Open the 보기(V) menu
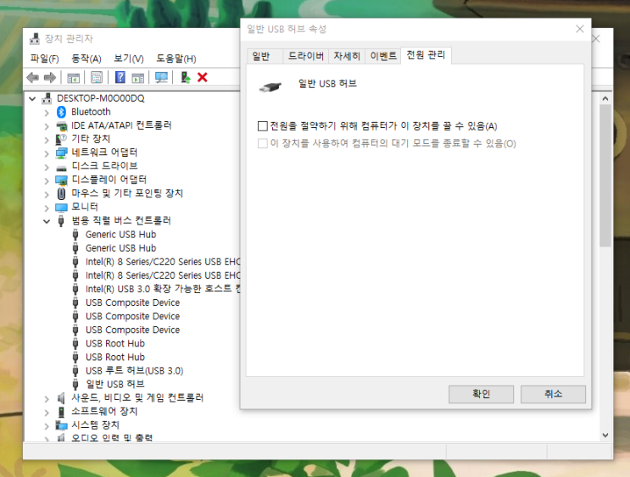The height and width of the screenshot is (477, 630). (x=129, y=59)
